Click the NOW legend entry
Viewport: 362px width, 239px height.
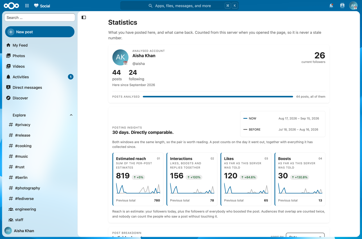(x=250, y=118)
